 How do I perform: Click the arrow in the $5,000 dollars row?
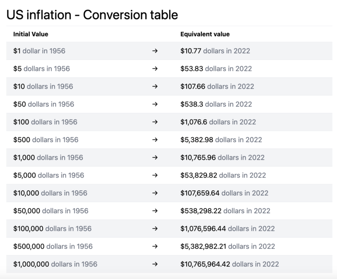155,175
